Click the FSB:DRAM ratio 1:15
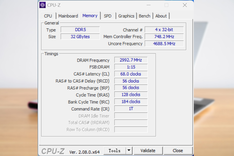This screenshot has width=234, height=156. click(131, 67)
